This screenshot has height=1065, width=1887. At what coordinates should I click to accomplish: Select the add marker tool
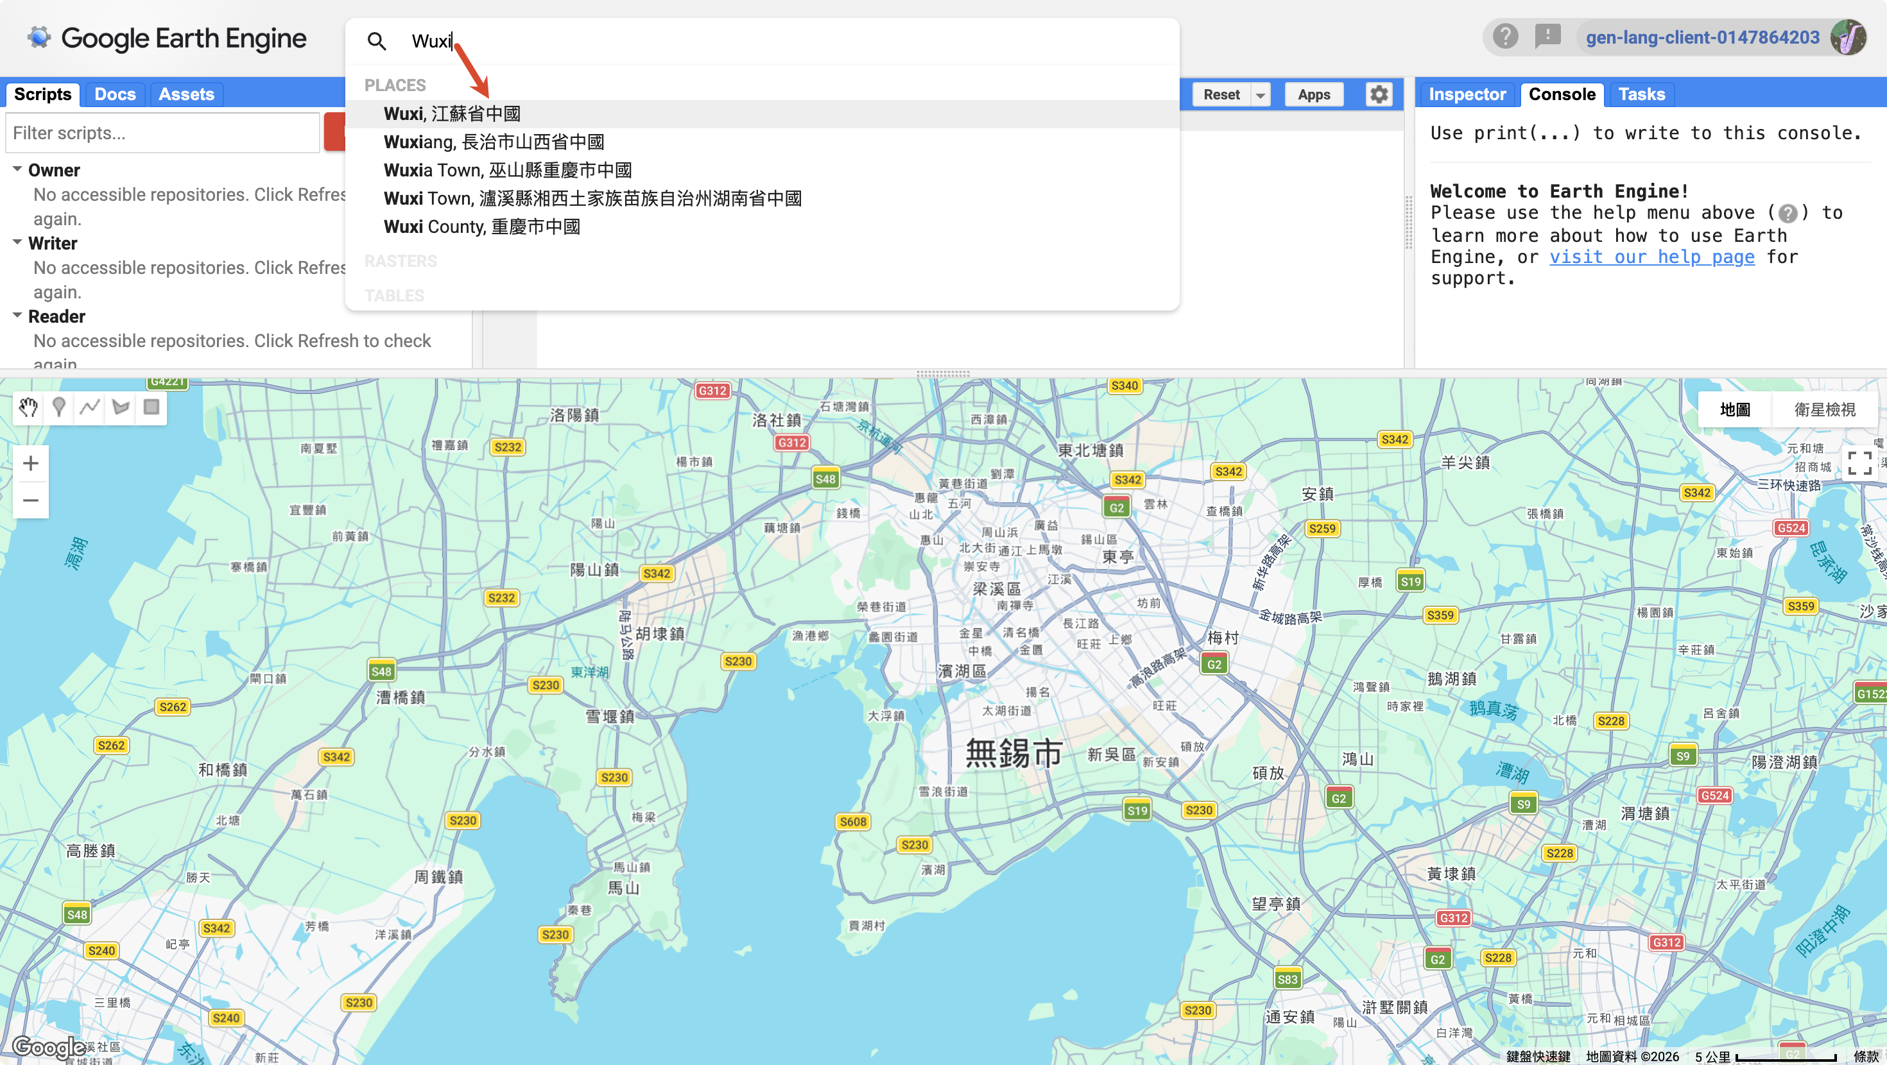(58, 407)
